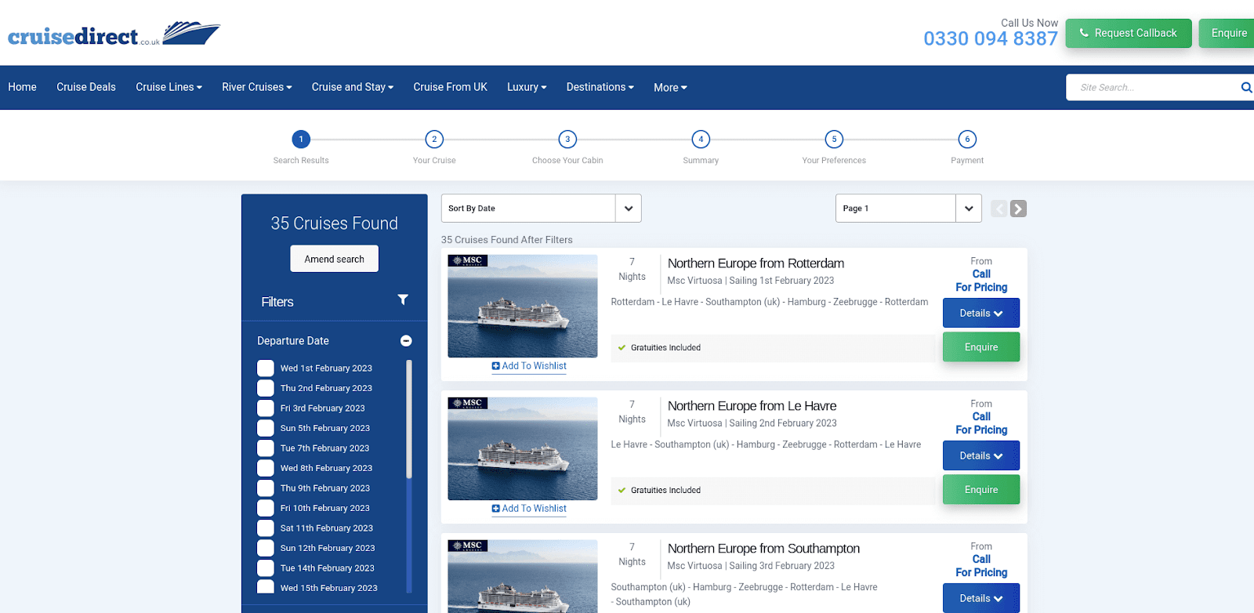Expand the Luxury menu
Screen dimensions: 1254x613
click(x=527, y=87)
